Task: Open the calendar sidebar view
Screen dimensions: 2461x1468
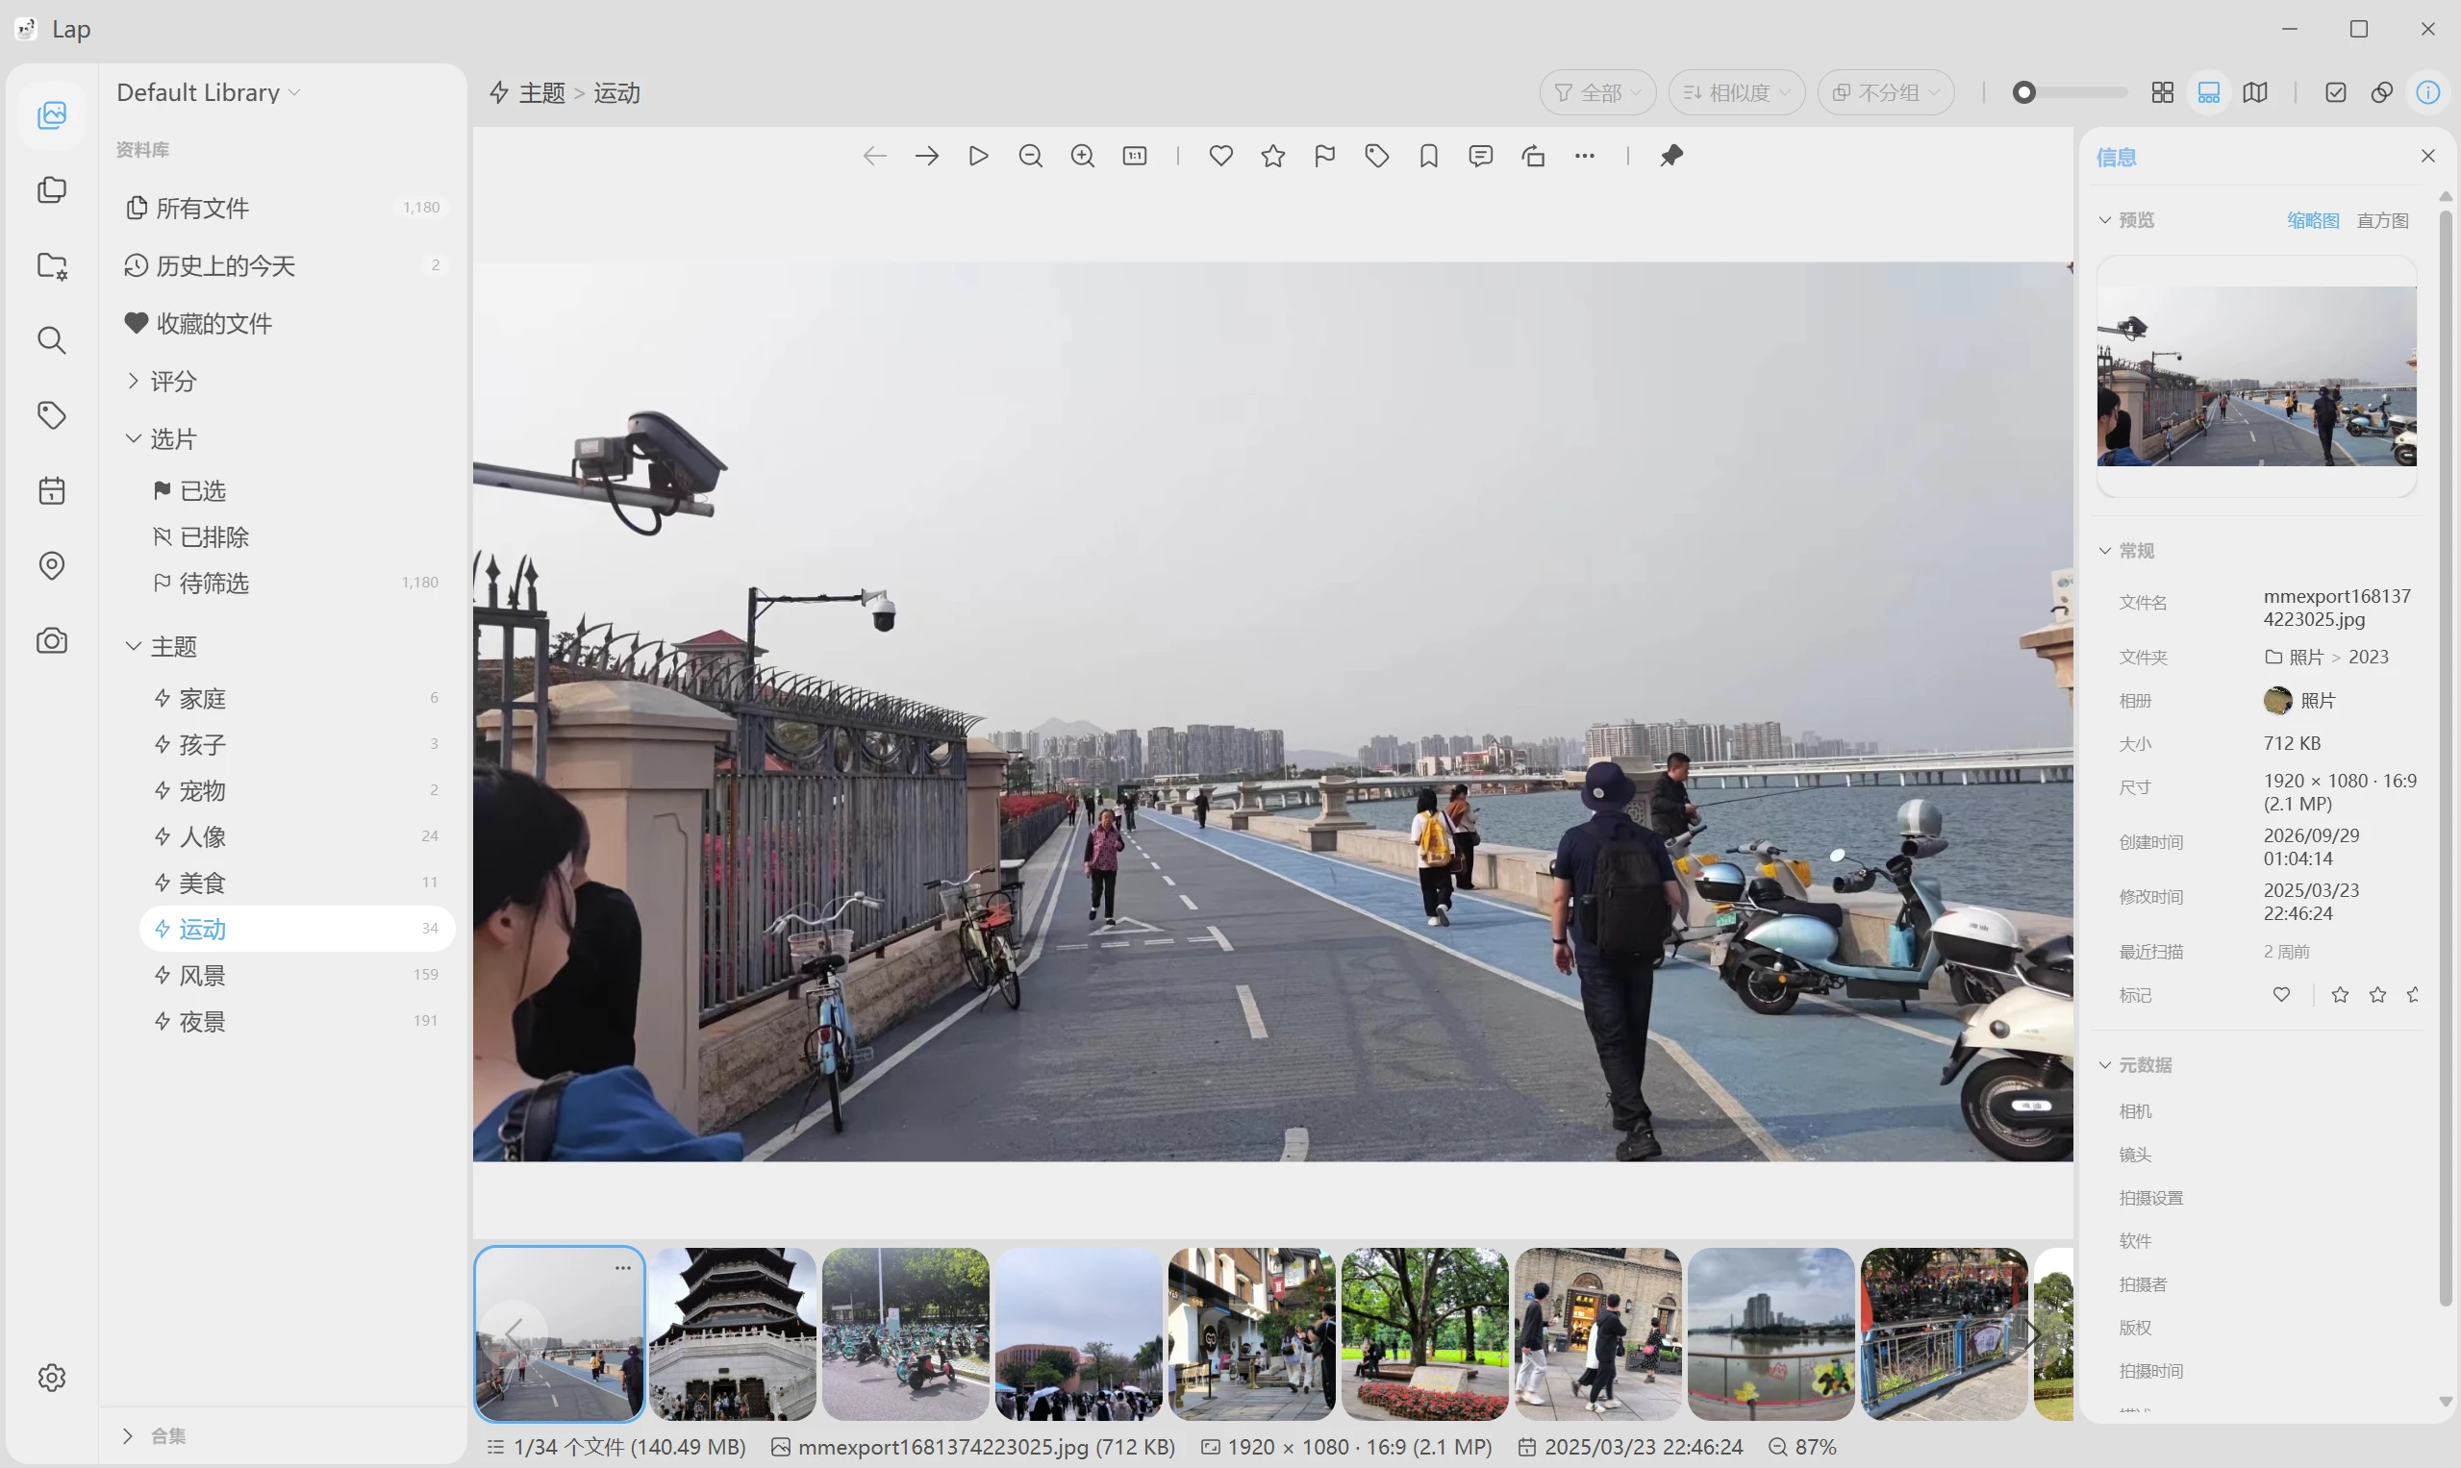Action: coord(52,490)
